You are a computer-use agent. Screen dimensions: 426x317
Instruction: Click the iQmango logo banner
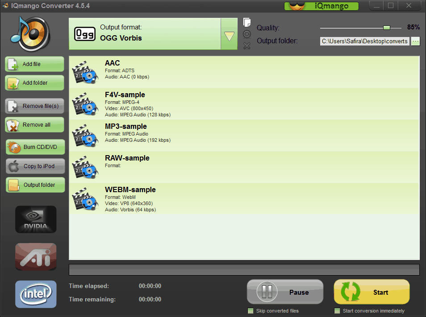(322, 6)
